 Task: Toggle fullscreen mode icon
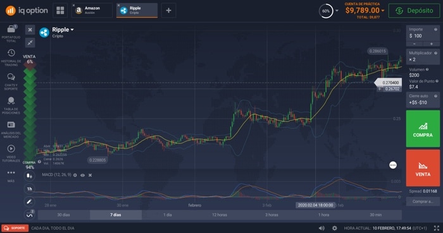437,228
